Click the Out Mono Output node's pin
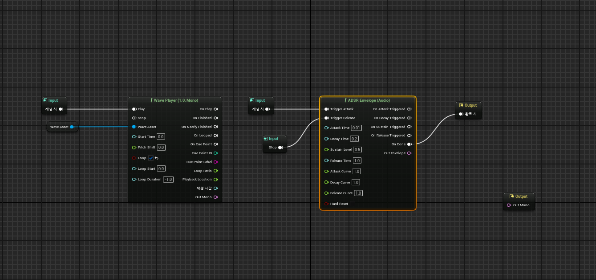 [x=509, y=205]
